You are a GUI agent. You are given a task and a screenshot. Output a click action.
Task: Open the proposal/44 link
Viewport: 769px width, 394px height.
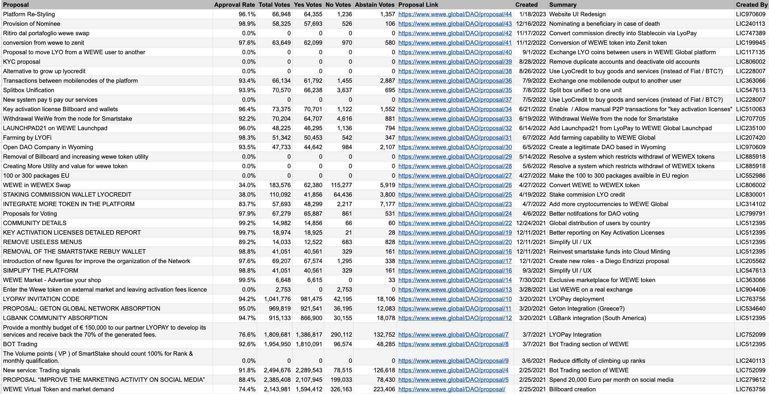coord(455,14)
